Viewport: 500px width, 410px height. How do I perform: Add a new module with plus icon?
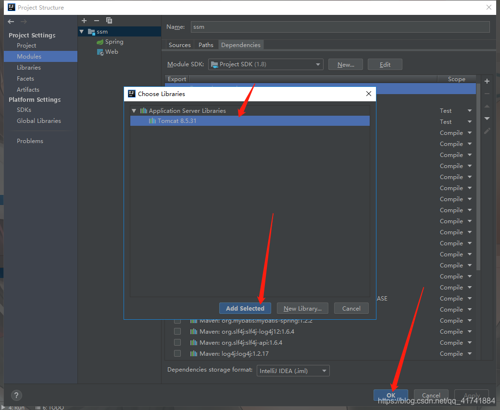[x=84, y=21]
